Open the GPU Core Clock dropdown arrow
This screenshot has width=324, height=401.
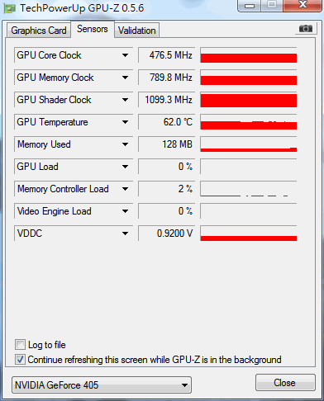click(125, 55)
